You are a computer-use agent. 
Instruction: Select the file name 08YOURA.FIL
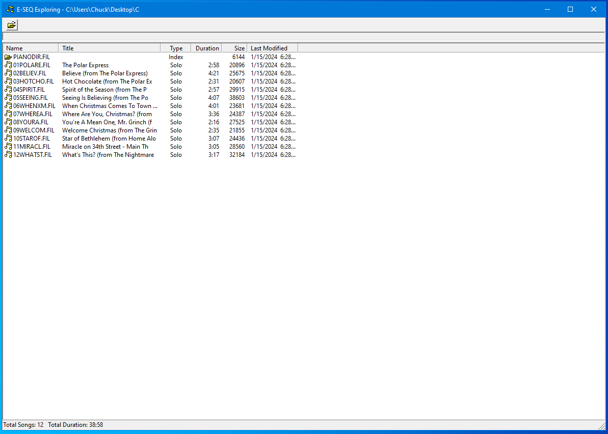point(31,122)
